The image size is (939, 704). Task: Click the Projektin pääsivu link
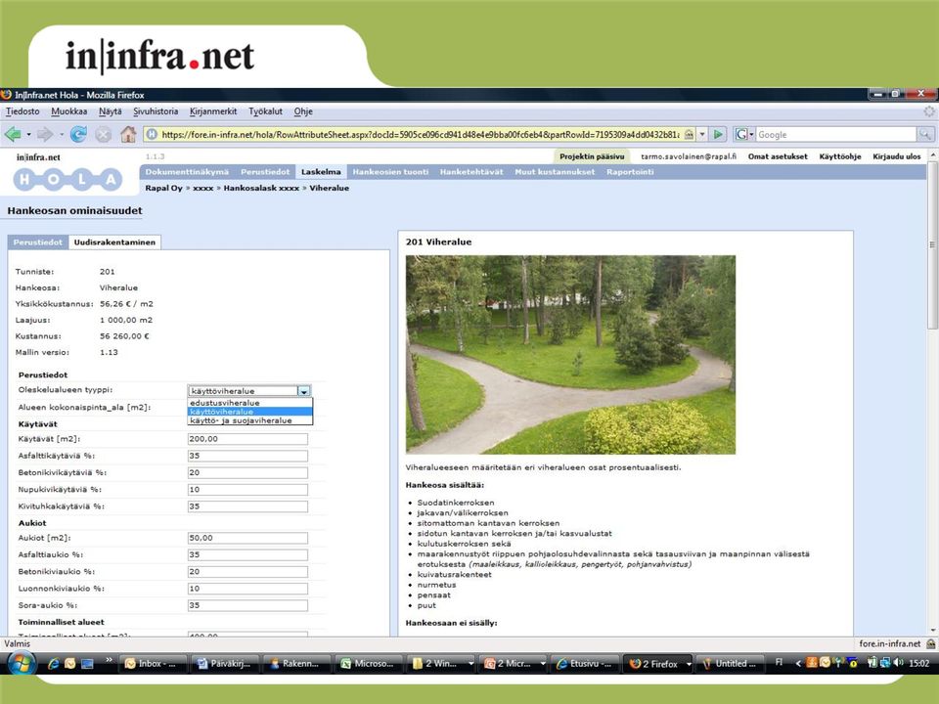click(592, 156)
